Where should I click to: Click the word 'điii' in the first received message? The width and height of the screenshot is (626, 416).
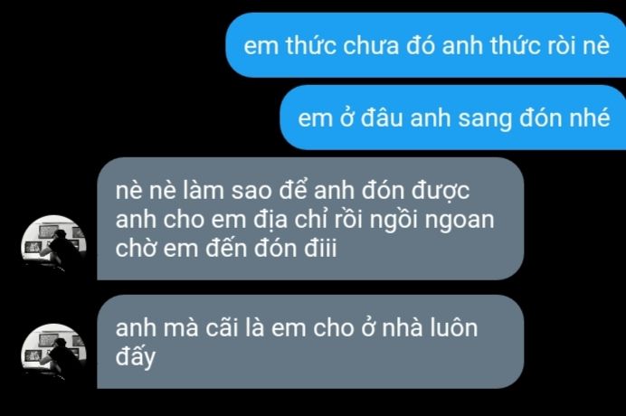[320, 249]
